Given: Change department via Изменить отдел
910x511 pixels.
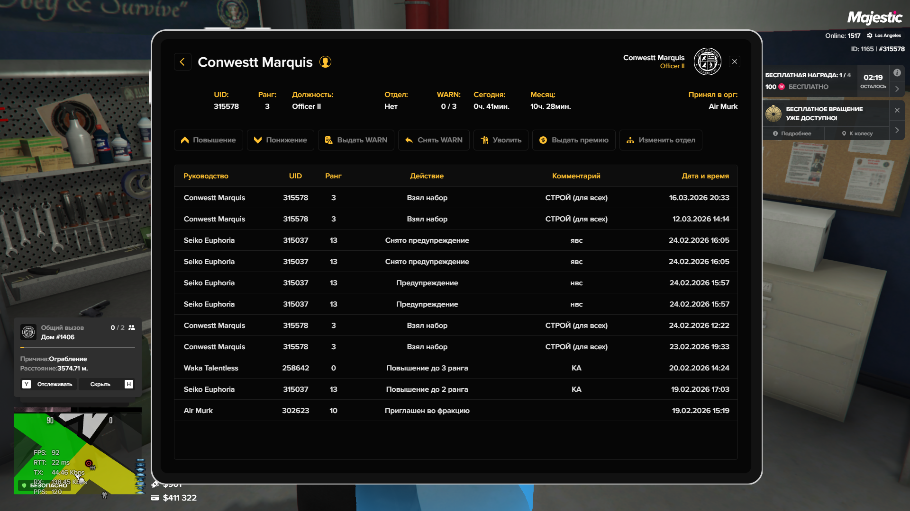Looking at the screenshot, I should 660,140.
